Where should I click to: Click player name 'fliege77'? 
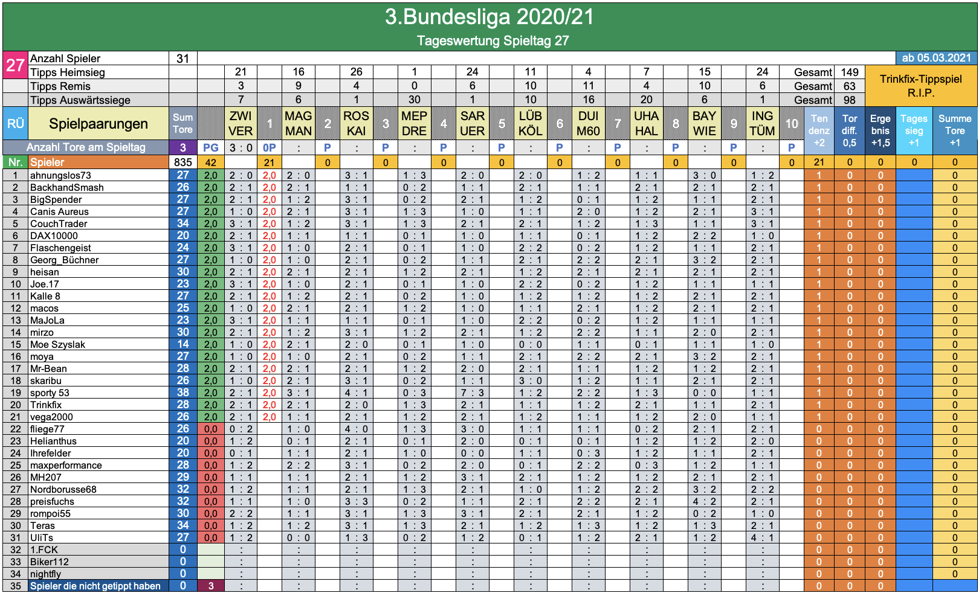click(47, 429)
